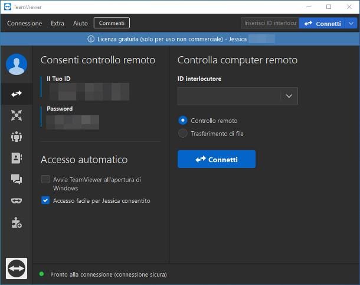Image resolution: width=360 pixels, height=285 pixels.
Task: Open the Connessione menu
Action: click(24, 23)
